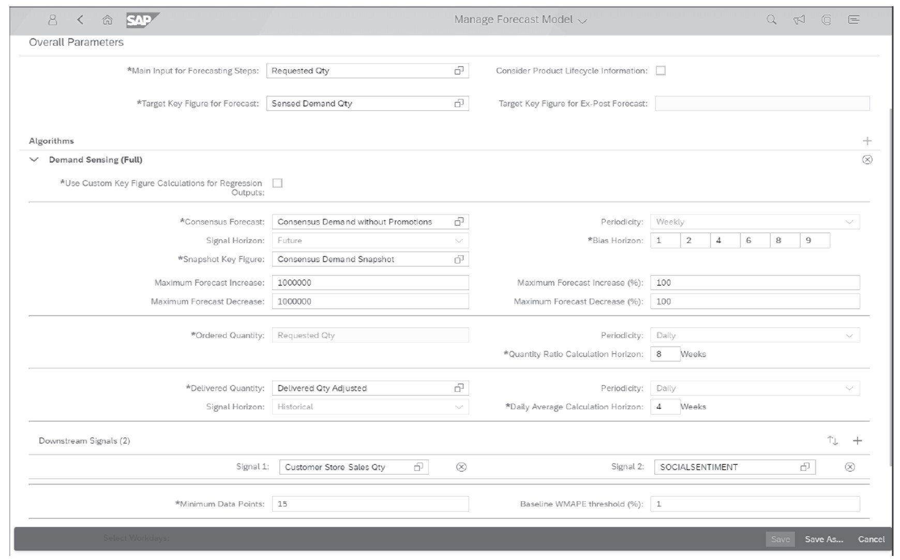Open value help for Snapshot Key Figure

pos(459,259)
